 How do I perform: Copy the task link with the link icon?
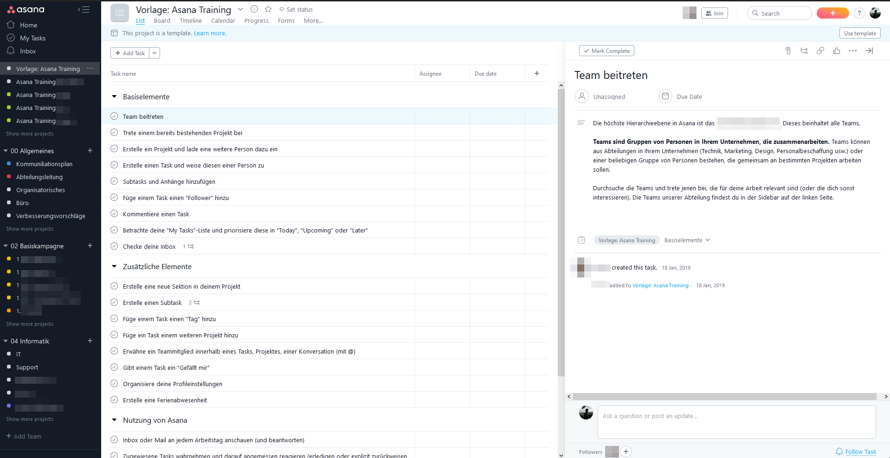click(820, 51)
